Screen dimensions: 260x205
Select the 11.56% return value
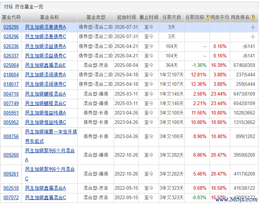(199, 113)
